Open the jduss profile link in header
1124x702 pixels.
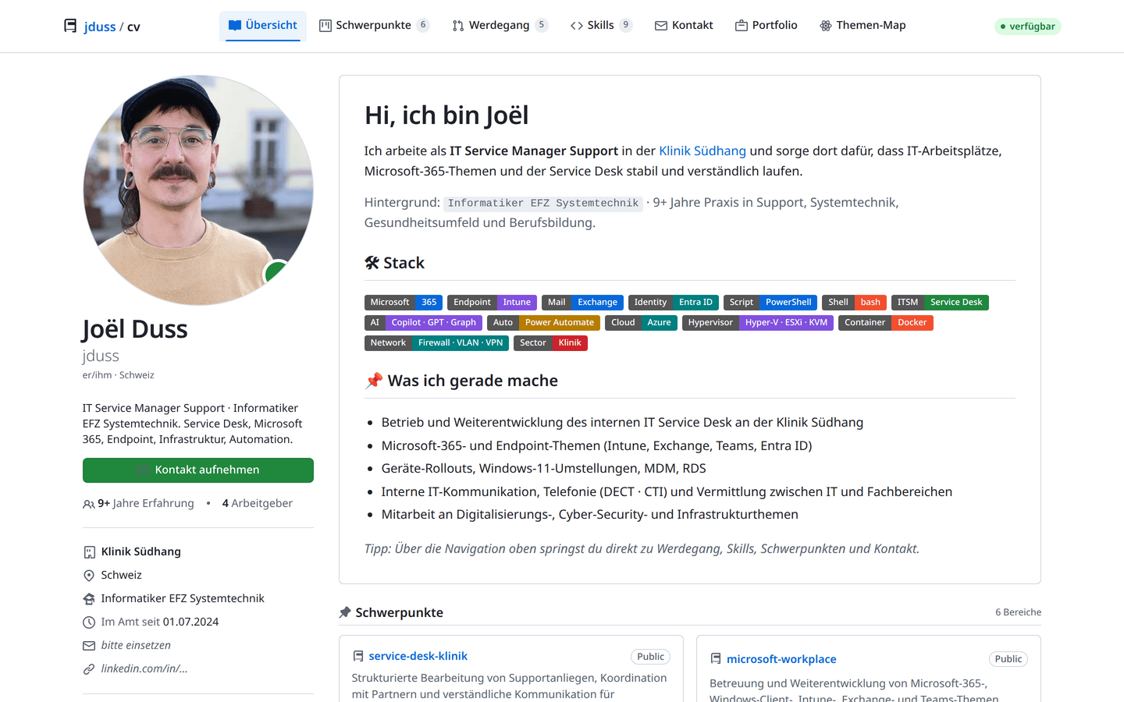point(100,27)
